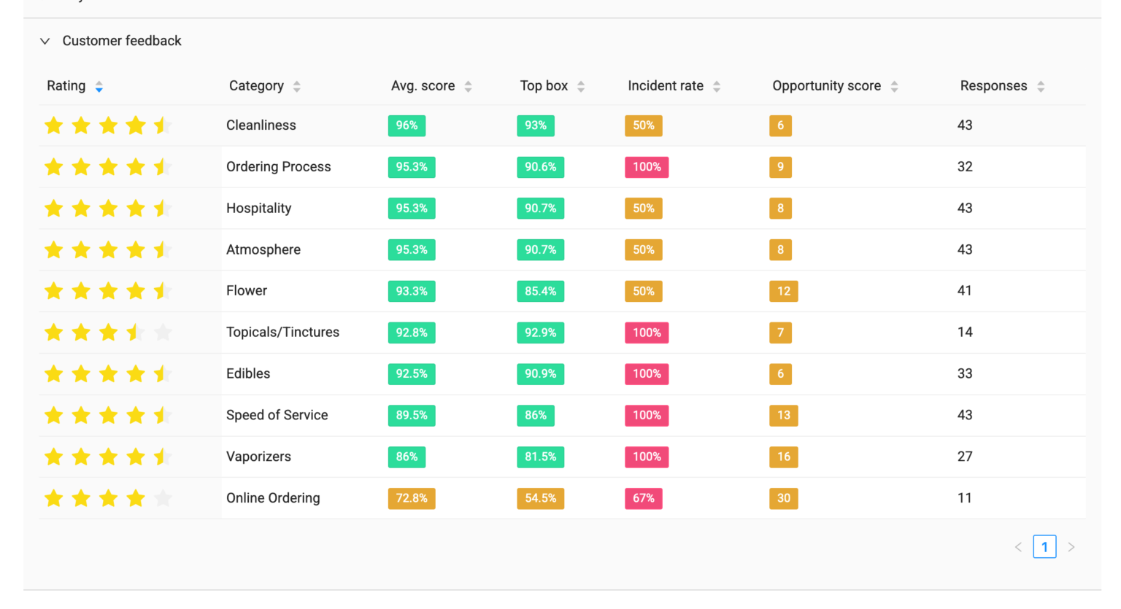The height and width of the screenshot is (609, 1121).
Task: Click the Customer feedback section title
Action: (122, 42)
